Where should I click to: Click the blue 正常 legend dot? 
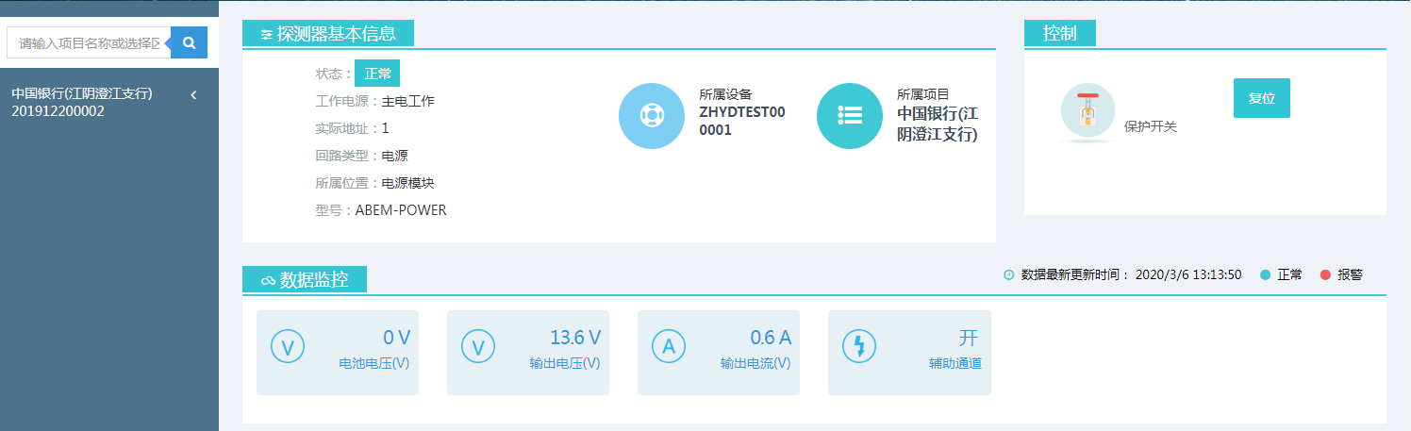click(1266, 275)
